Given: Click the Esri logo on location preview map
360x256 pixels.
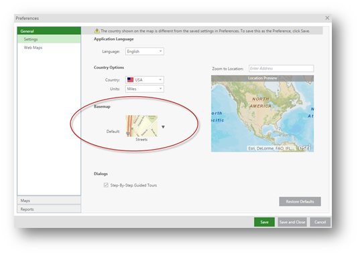Looking at the screenshot, I should pos(304,148).
